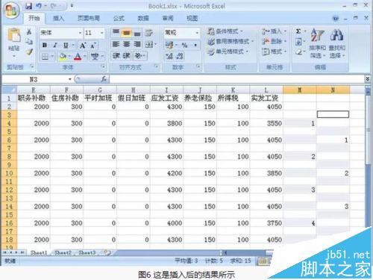373x280 pixels.
Task: Align text to the middle
Action: 126,32
